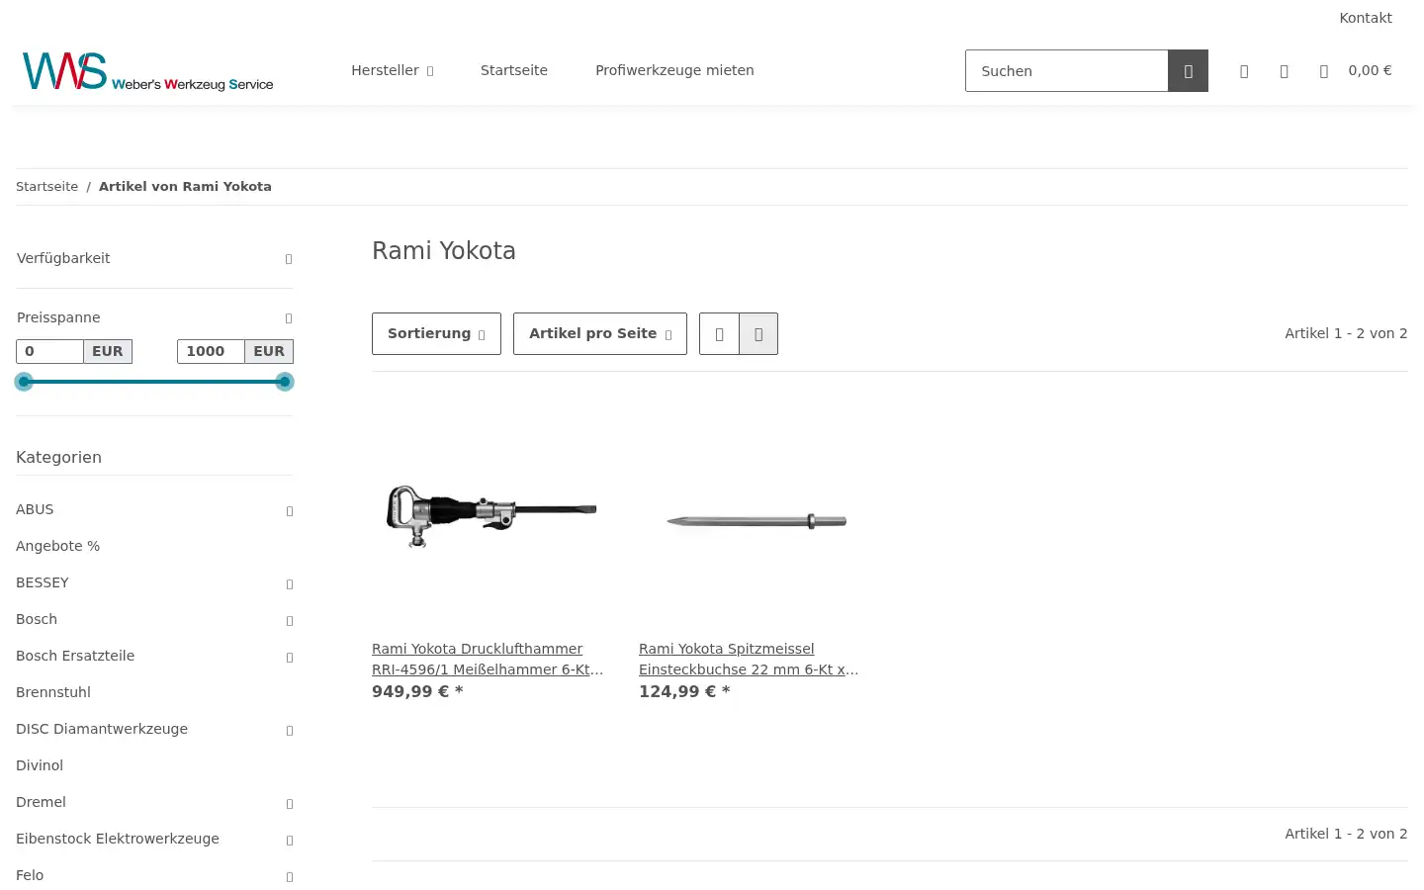
Task: Expand the Bosch category arrow
Action: pos(290,621)
